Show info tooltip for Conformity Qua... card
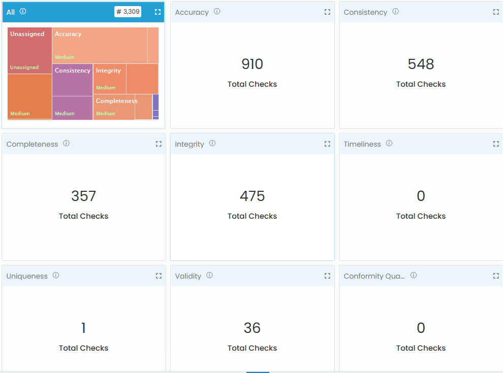 tap(414, 276)
